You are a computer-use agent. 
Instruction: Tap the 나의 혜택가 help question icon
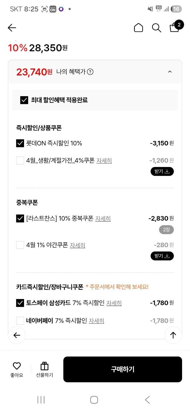coord(90,72)
